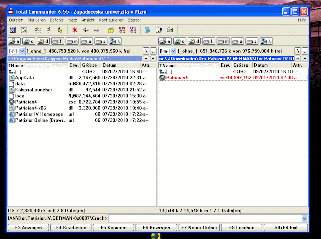Click the pack files yellow cube icon
Viewport: 321px width, 239px height.
click(111, 30)
